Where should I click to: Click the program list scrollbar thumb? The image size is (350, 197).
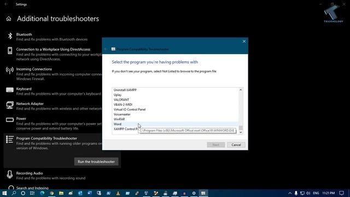[x=241, y=128]
